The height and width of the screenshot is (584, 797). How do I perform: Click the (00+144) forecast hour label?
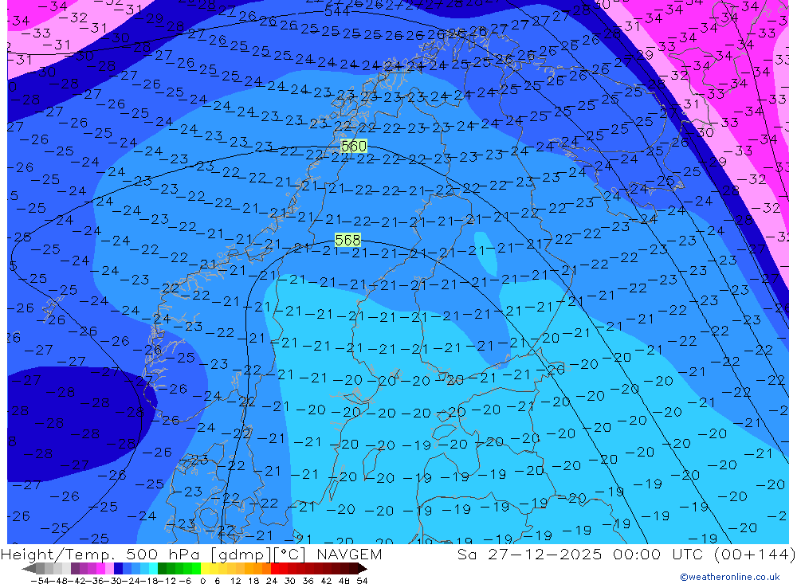[754, 554]
